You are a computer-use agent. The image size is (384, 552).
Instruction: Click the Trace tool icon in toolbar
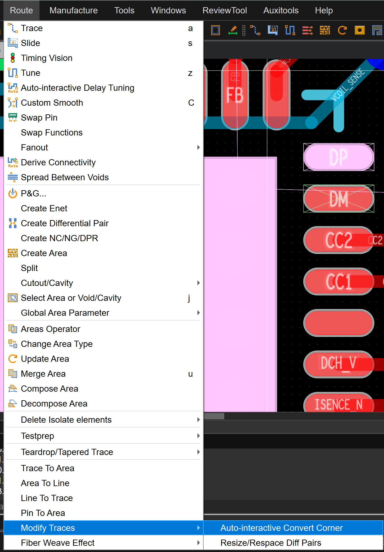coord(255,30)
